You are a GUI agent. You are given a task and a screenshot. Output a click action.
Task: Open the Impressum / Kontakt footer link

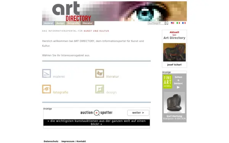[74, 141]
